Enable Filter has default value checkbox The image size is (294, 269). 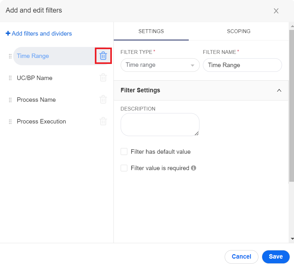(124, 152)
